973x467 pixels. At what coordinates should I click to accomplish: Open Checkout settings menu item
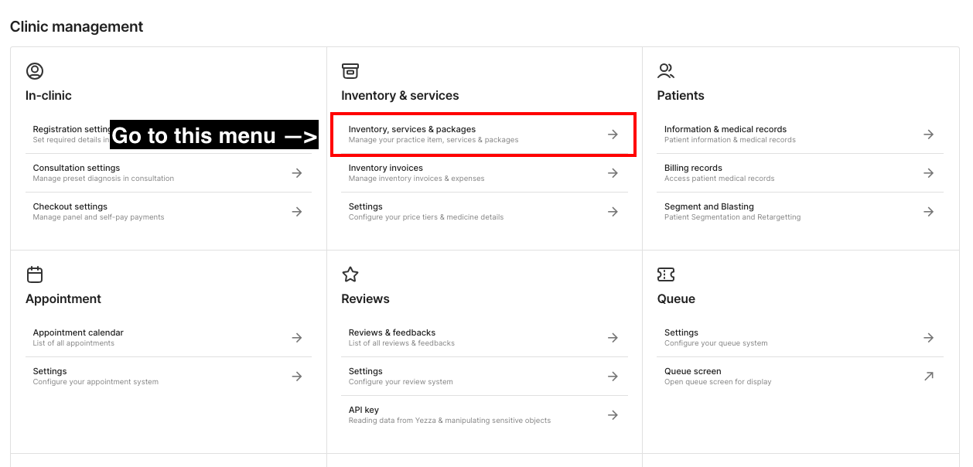[169, 212]
